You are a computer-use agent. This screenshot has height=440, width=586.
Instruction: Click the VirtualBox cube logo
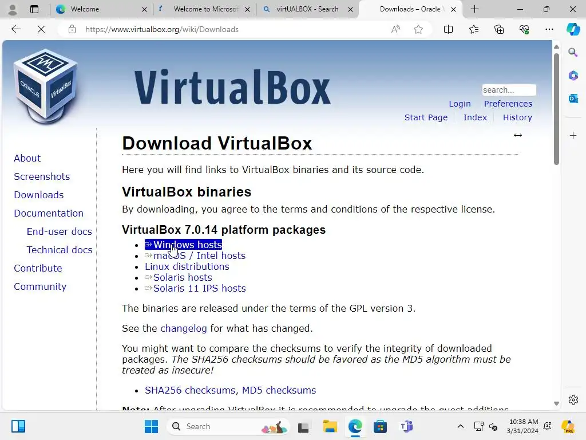point(46,87)
